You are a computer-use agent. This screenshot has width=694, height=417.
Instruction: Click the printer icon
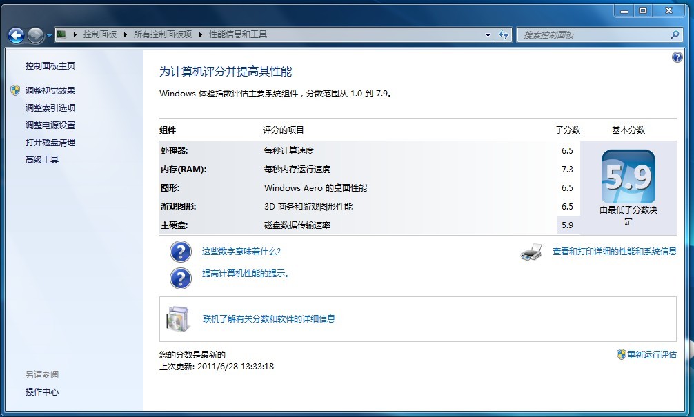pyautogui.click(x=531, y=252)
